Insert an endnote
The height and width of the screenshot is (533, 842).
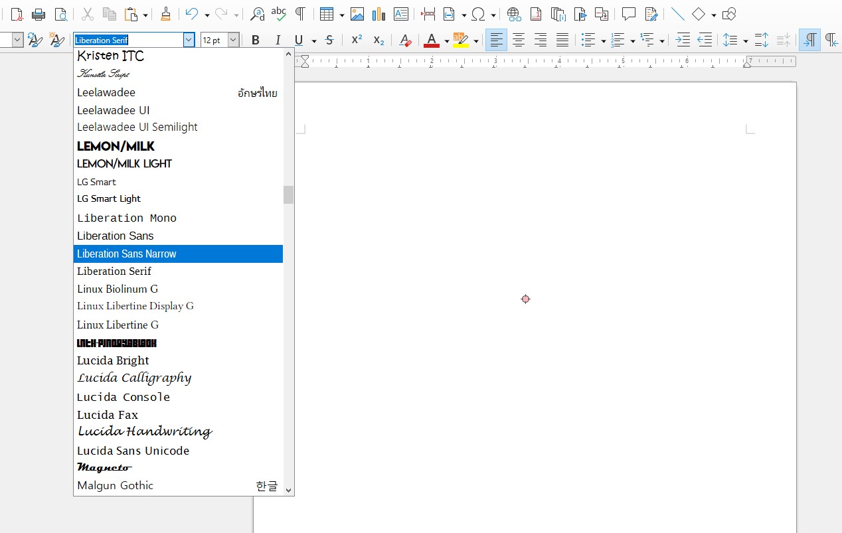coord(558,14)
